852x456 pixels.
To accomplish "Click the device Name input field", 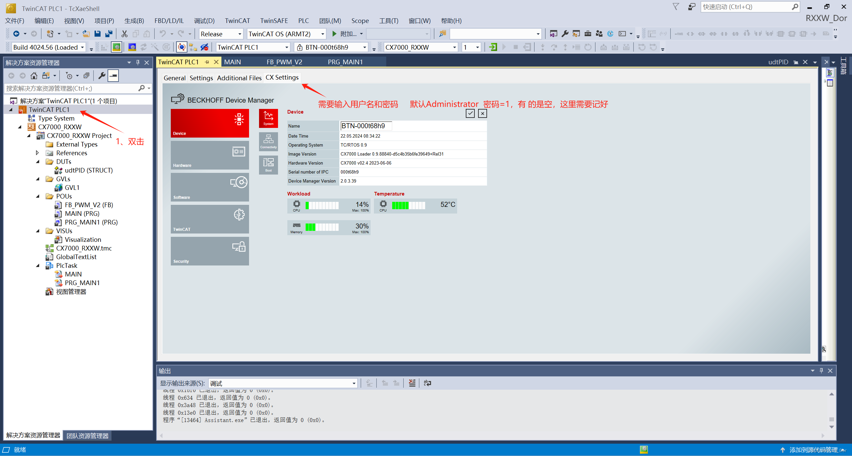I will tap(366, 126).
